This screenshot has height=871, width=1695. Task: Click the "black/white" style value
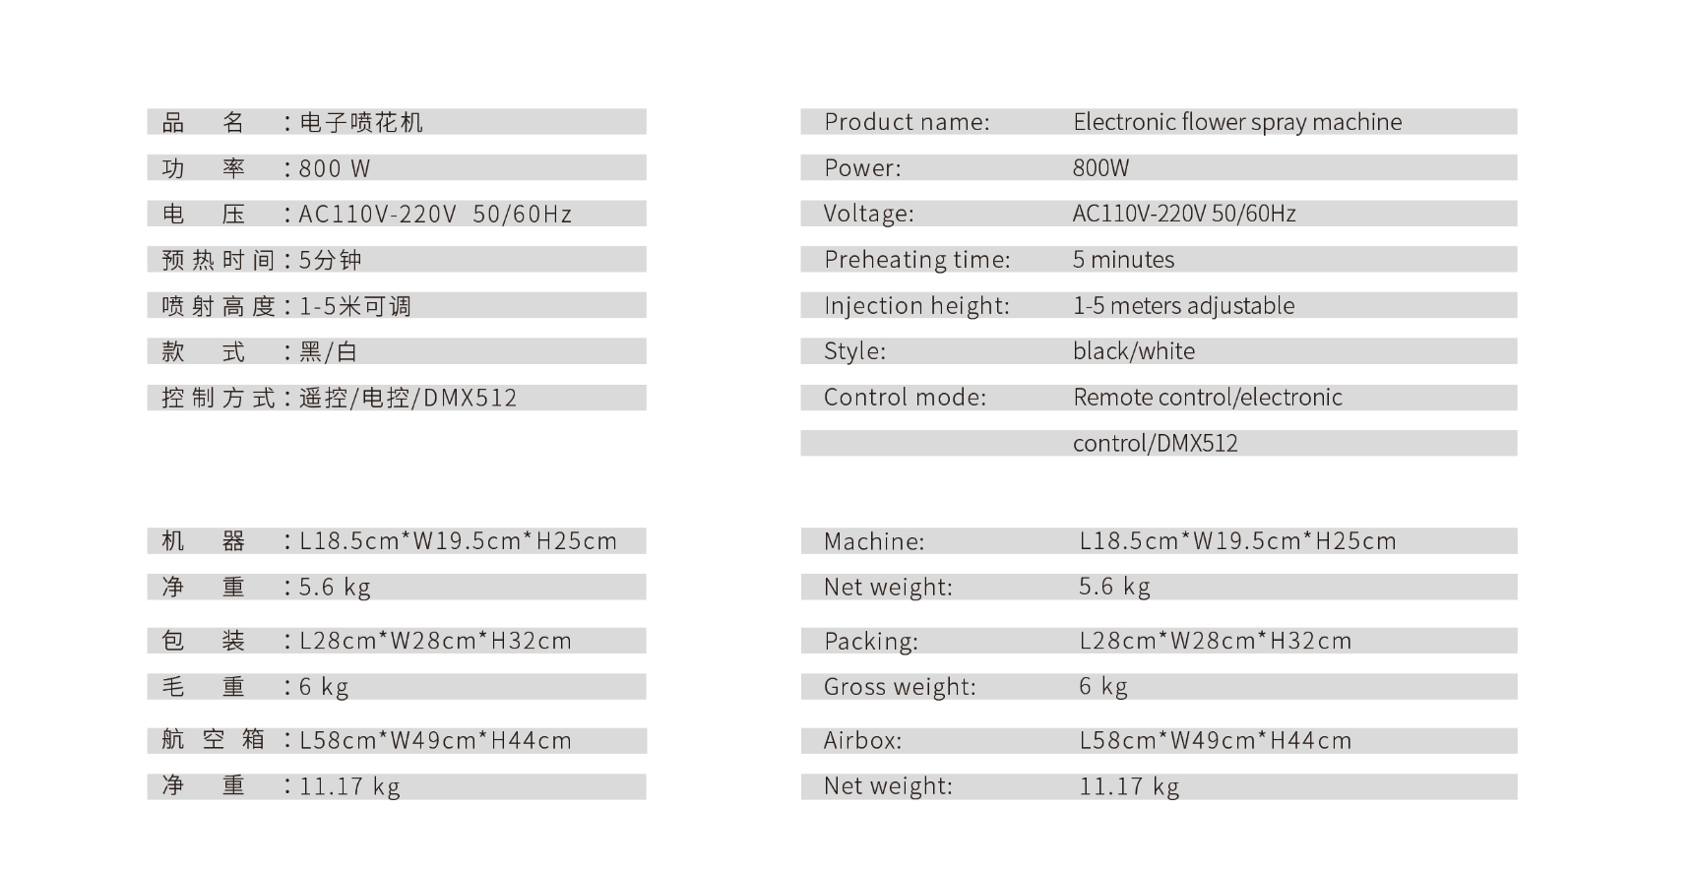tap(1133, 351)
